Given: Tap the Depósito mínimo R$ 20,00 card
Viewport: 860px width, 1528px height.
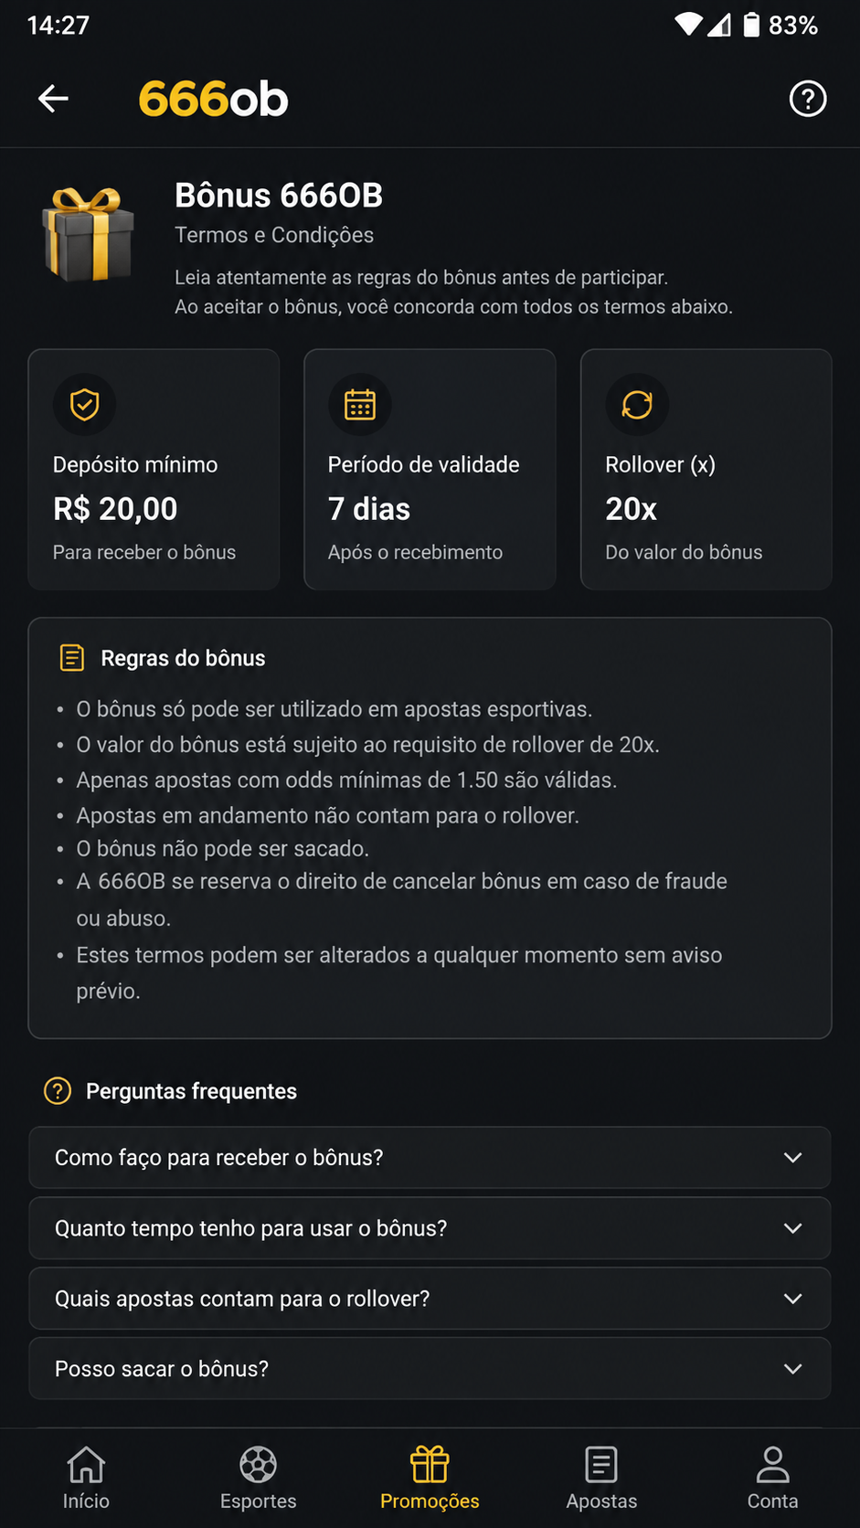Looking at the screenshot, I should (x=154, y=469).
